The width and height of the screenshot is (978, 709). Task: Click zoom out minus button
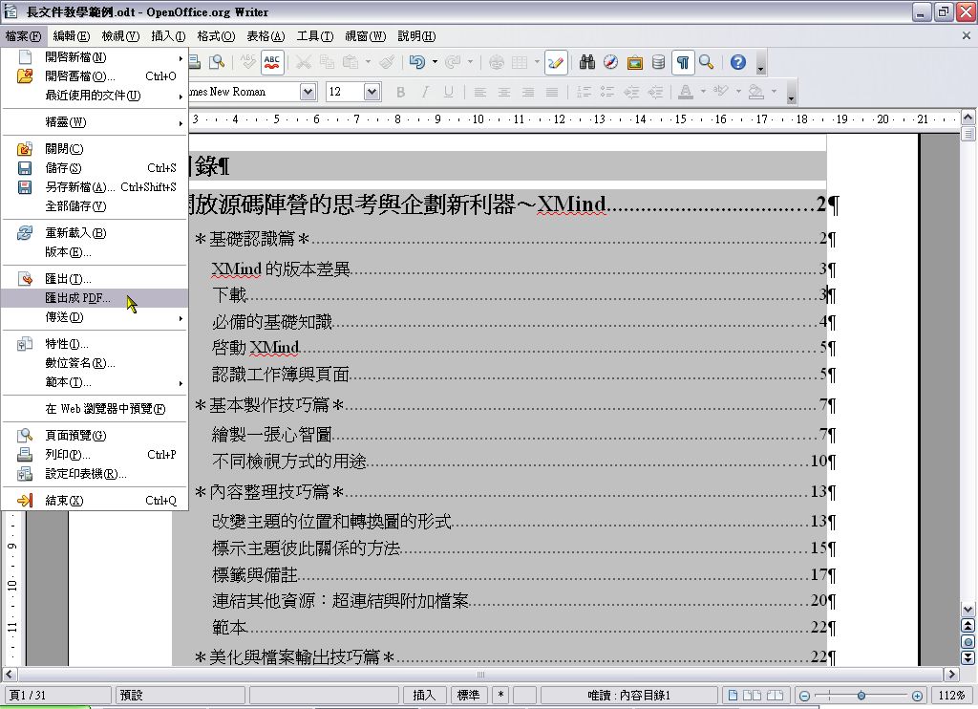(x=804, y=696)
